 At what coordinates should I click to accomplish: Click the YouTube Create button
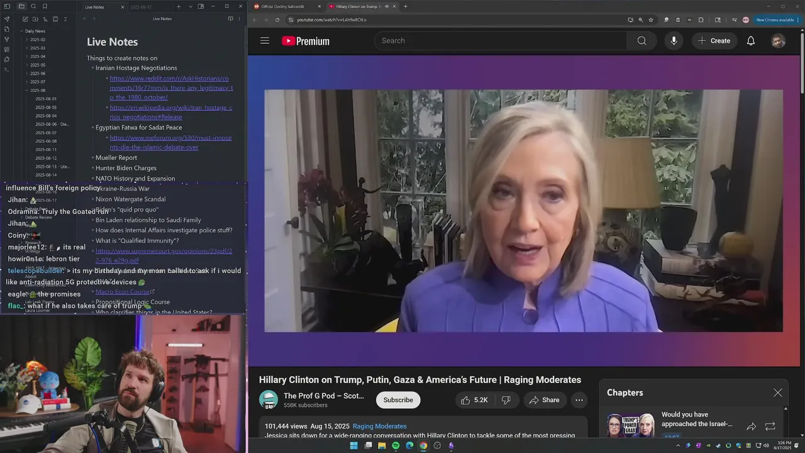[x=714, y=41]
